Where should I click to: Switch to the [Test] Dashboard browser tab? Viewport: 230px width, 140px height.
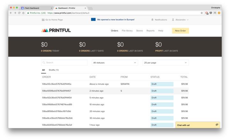point(36,8)
